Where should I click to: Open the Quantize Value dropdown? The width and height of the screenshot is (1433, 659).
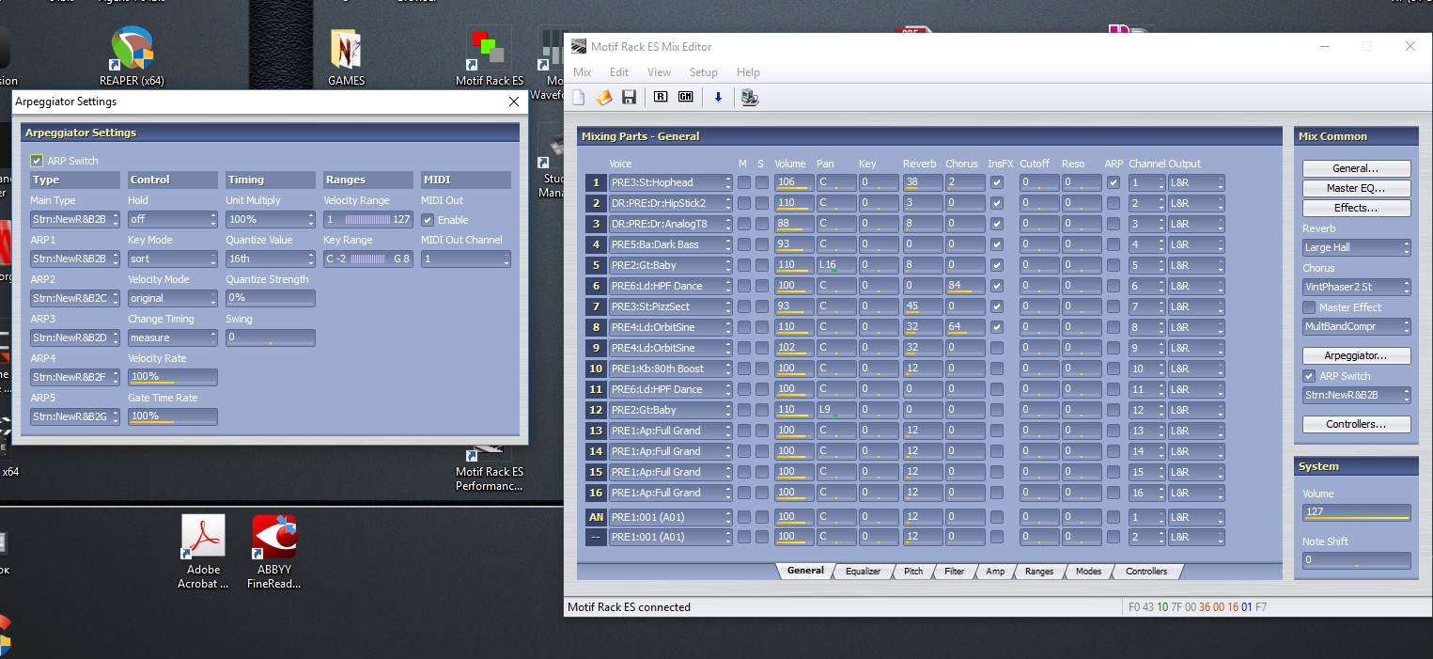[271, 259]
